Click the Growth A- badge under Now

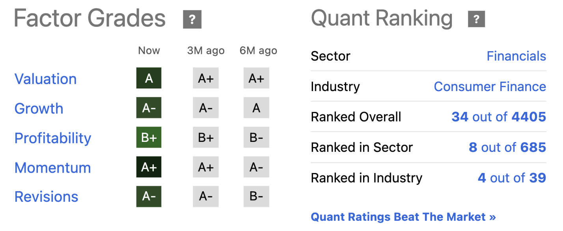click(149, 108)
